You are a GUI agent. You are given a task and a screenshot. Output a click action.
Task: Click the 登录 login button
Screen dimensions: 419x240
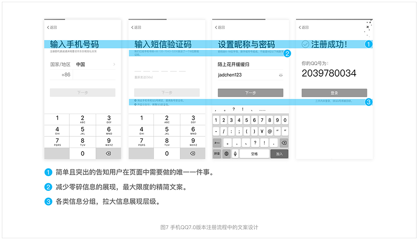(334, 93)
